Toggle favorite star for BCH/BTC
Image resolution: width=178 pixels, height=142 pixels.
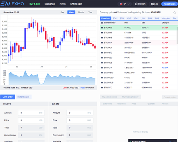coord(102,53)
